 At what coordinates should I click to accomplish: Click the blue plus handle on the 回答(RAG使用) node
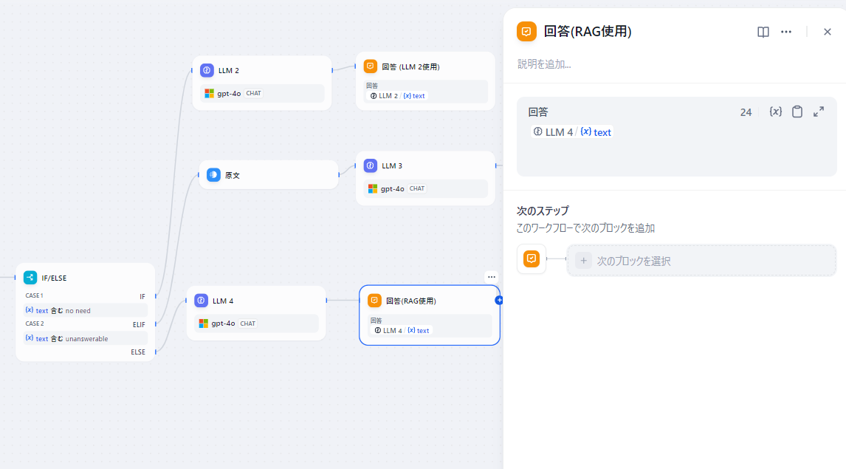[499, 300]
